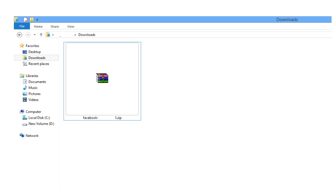Click the Desktop monitor icon

[25, 52]
